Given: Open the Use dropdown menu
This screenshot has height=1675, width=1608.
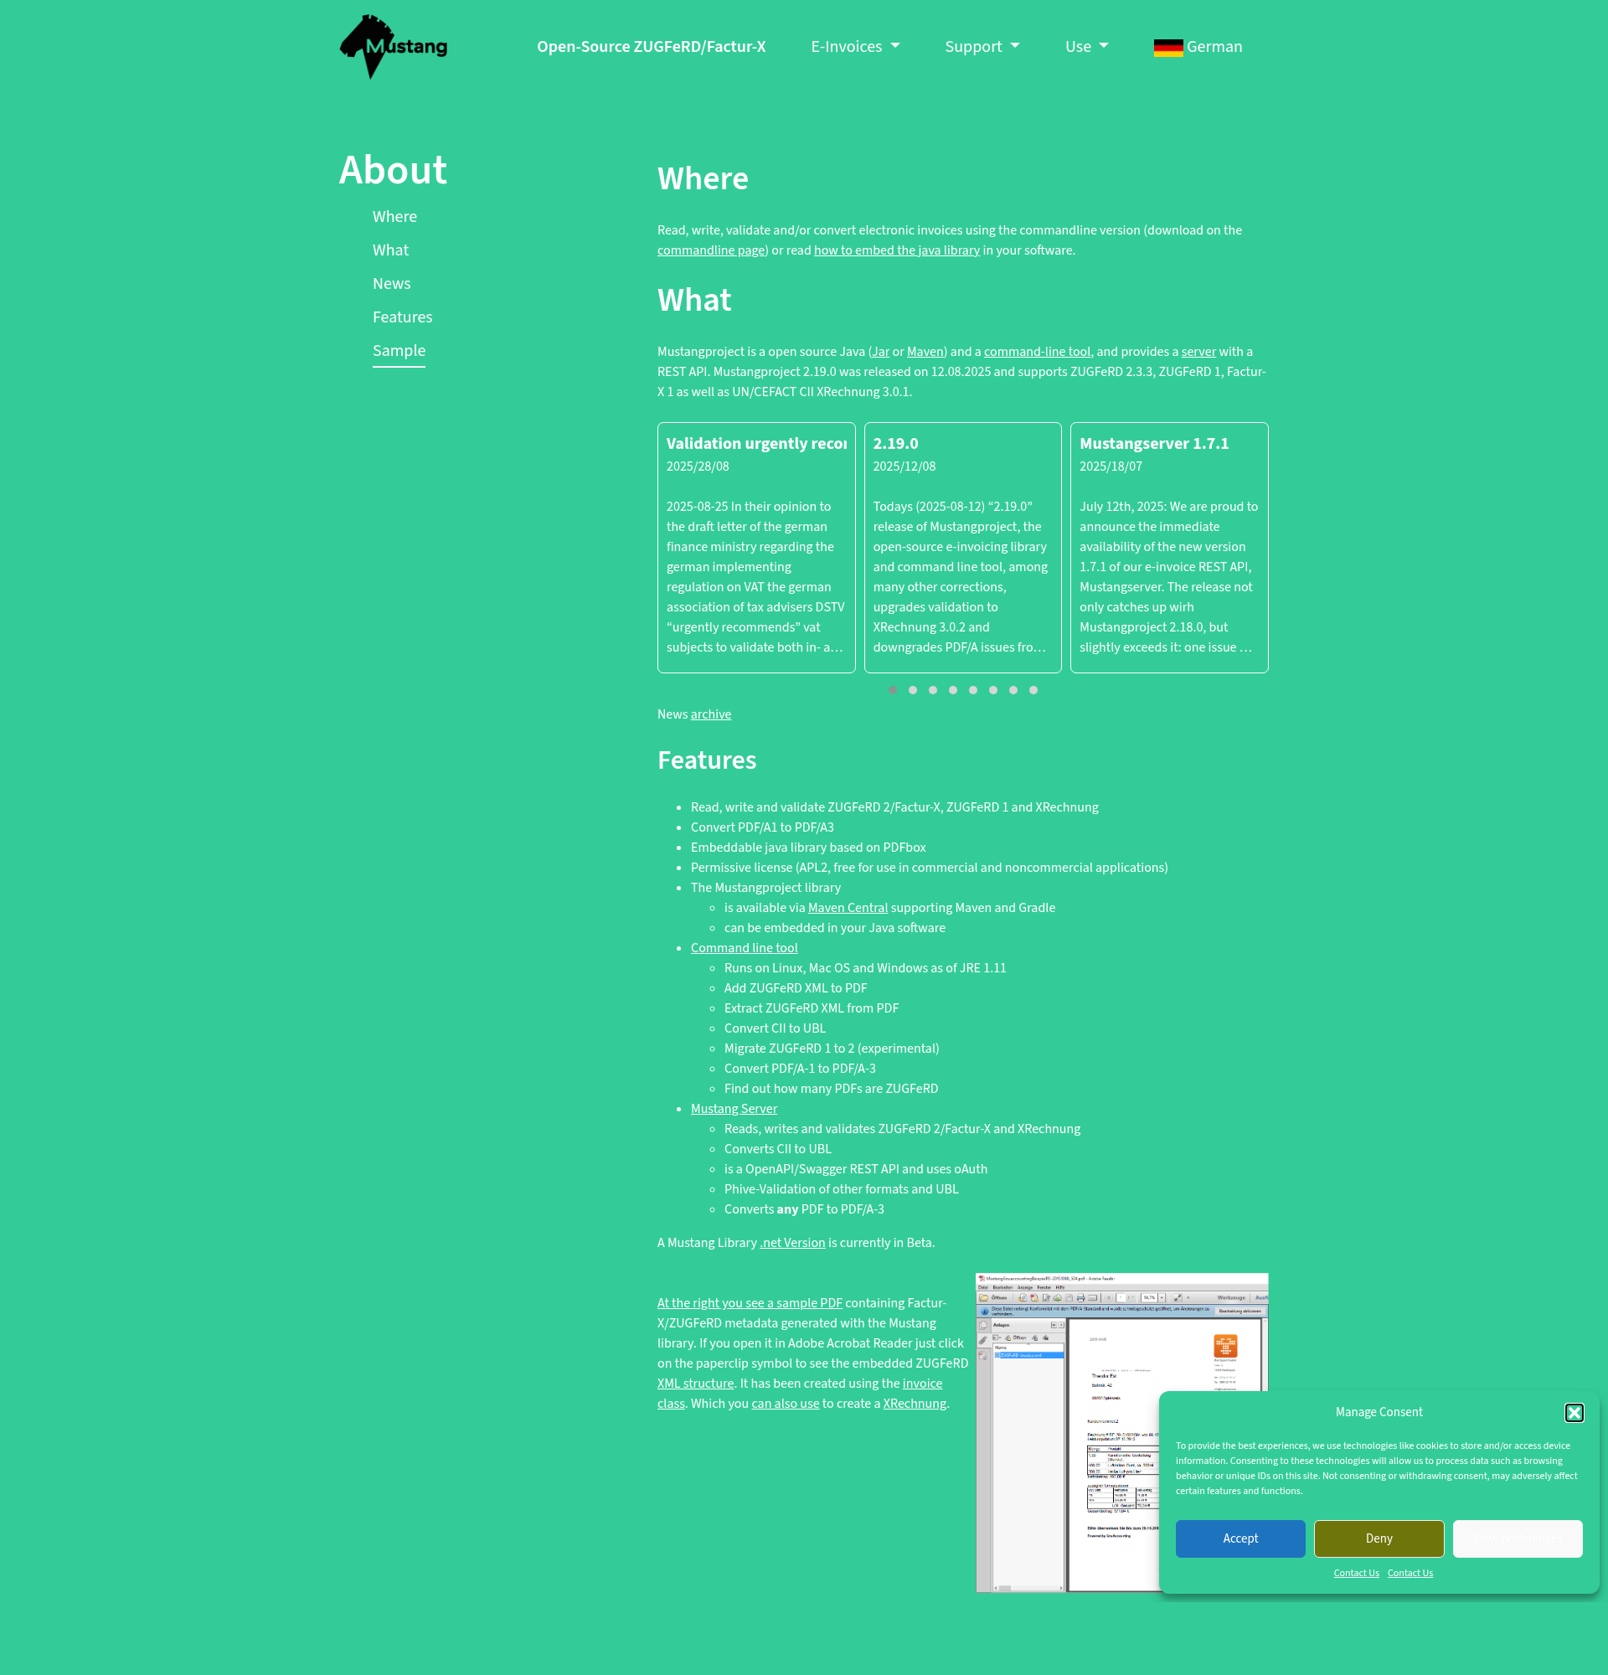Looking at the screenshot, I should point(1087,47).
